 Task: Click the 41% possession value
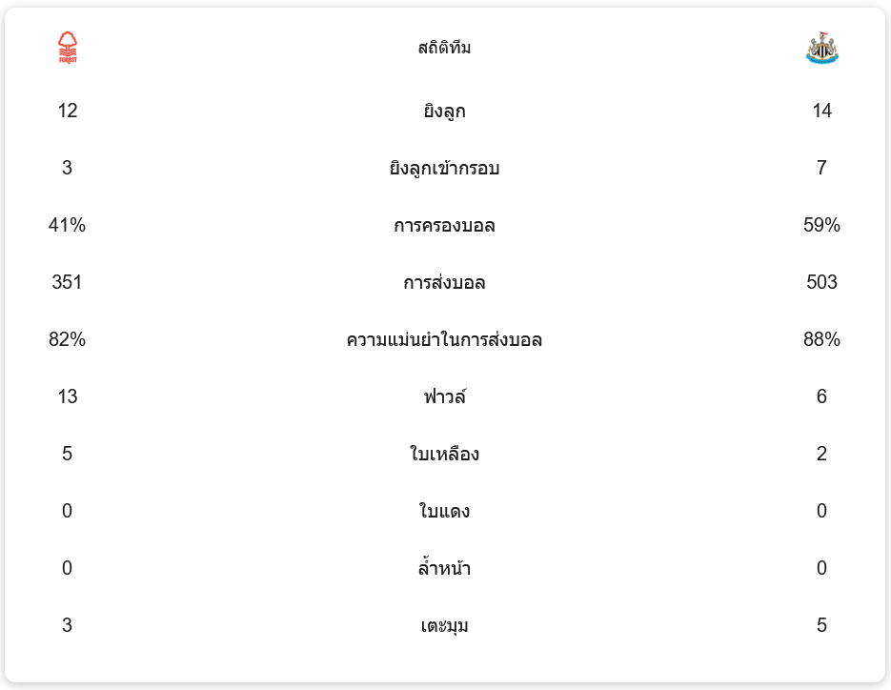pyautogui.click(x=67, y=226)
